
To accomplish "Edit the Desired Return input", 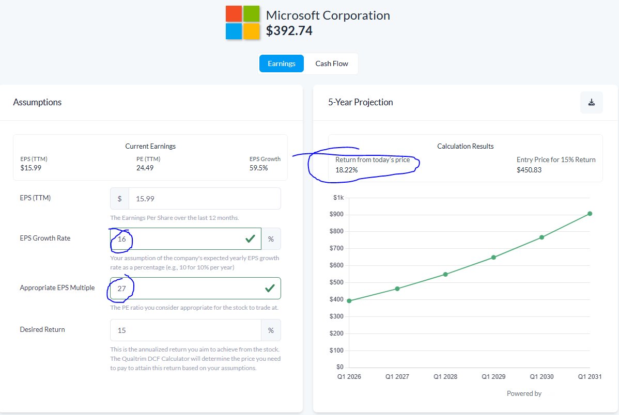I will click(x=185, y=330).
